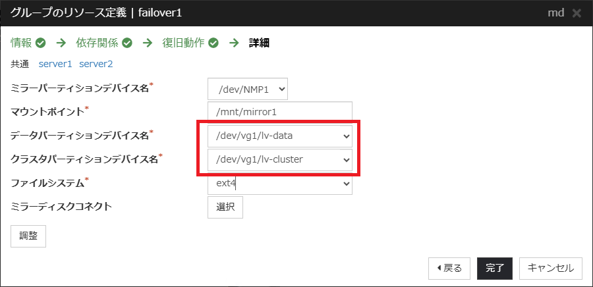Switch to the server2 tab
This screenshot has width=593, height=287.
(96, 64)
